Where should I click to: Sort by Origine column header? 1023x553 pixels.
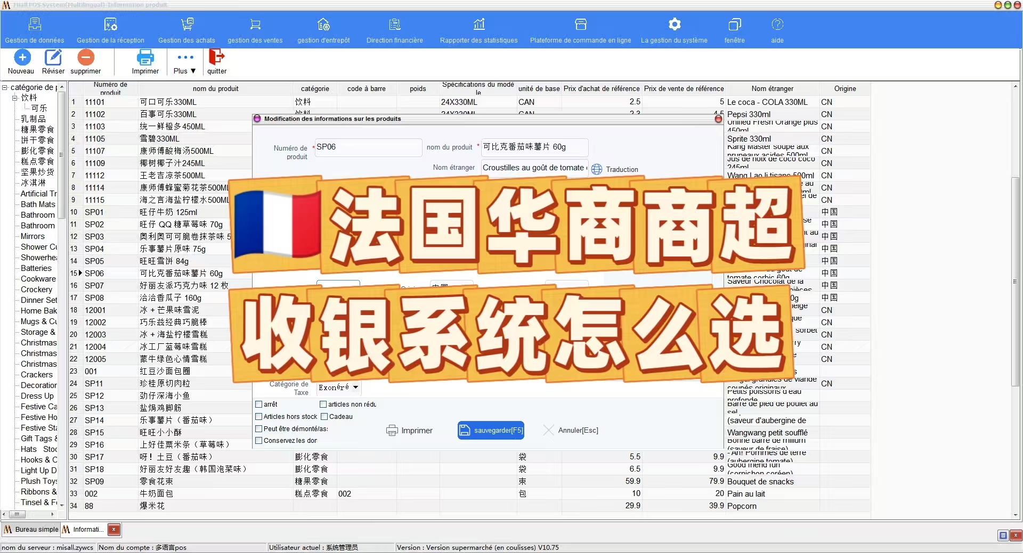tap(845, 89)
